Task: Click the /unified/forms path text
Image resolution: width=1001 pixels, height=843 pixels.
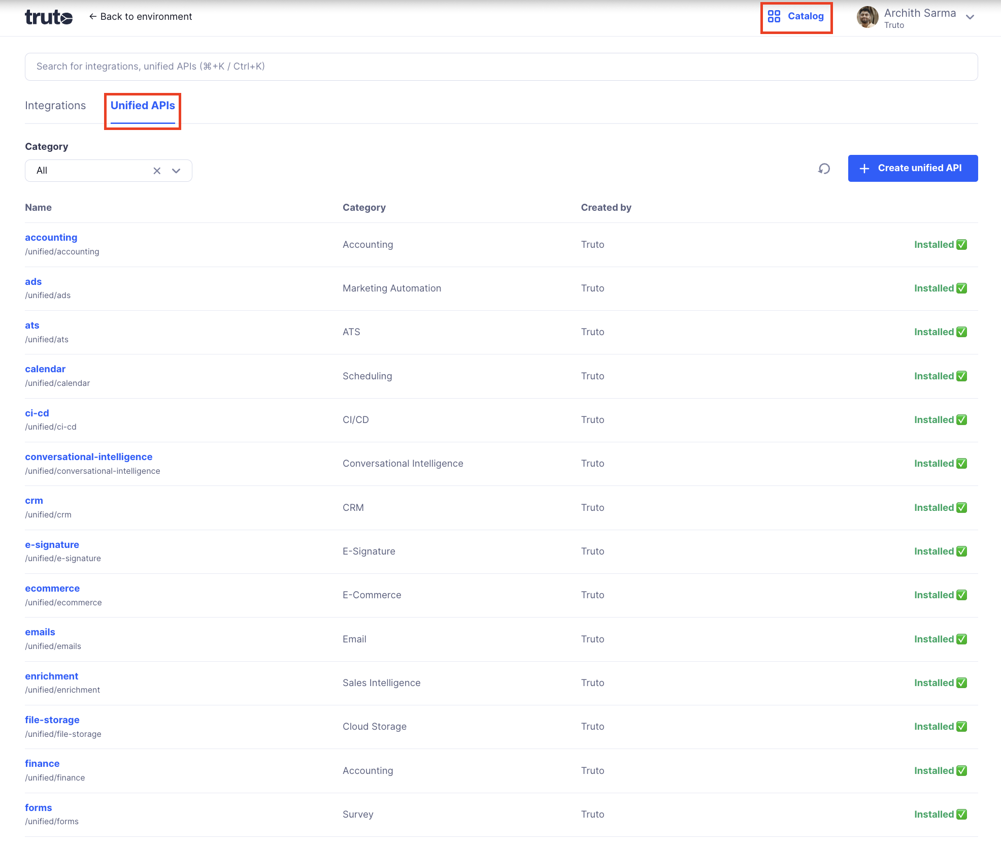Action: 52,822
